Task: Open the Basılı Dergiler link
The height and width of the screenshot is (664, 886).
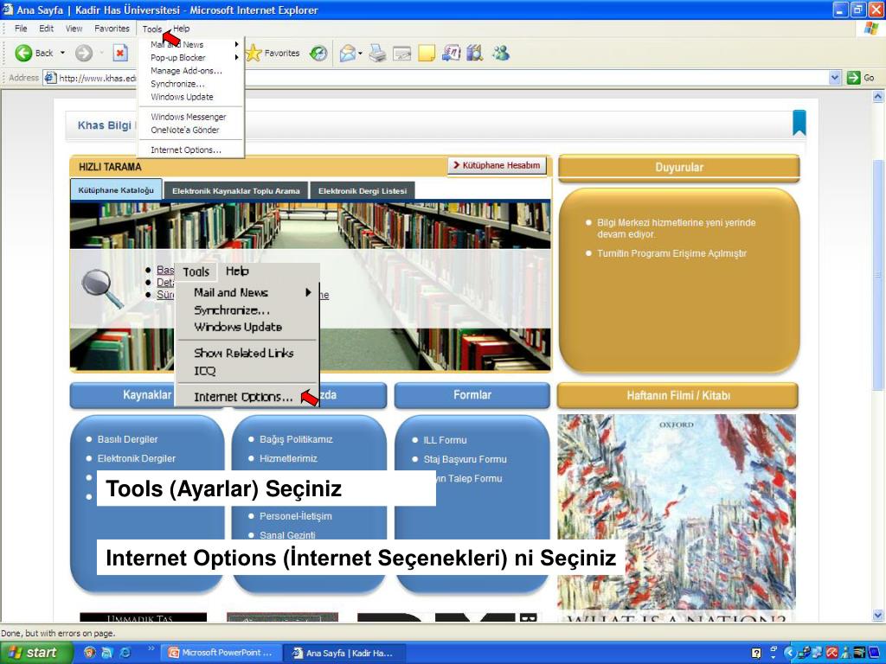Action: tap(128, 439)
